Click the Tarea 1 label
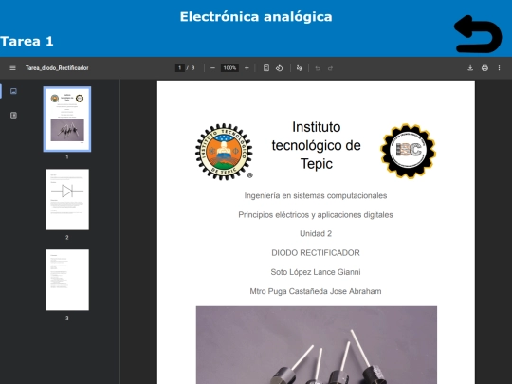The height and width of the screenshot is (384, 512). [x=27, y=41]
